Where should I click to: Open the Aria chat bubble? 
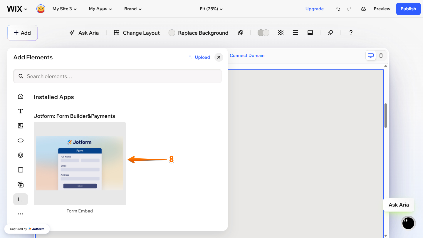click(408, 223)
